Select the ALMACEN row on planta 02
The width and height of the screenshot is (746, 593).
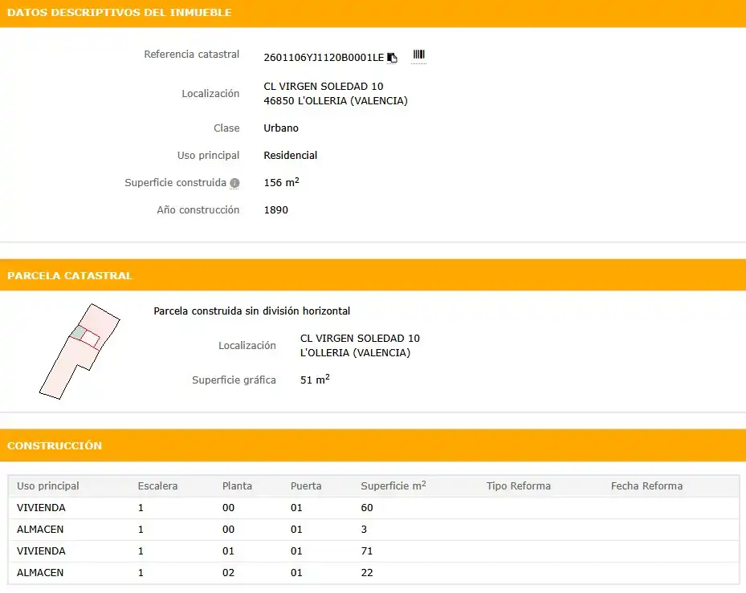coord(373,573)
